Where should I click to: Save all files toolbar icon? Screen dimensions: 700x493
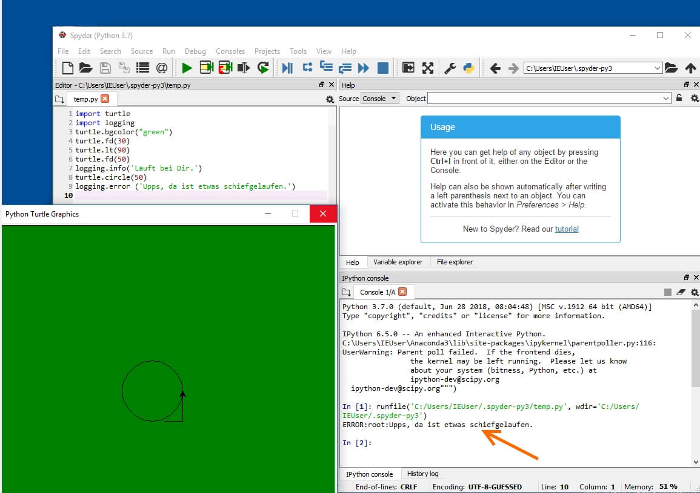coord(124,68)
